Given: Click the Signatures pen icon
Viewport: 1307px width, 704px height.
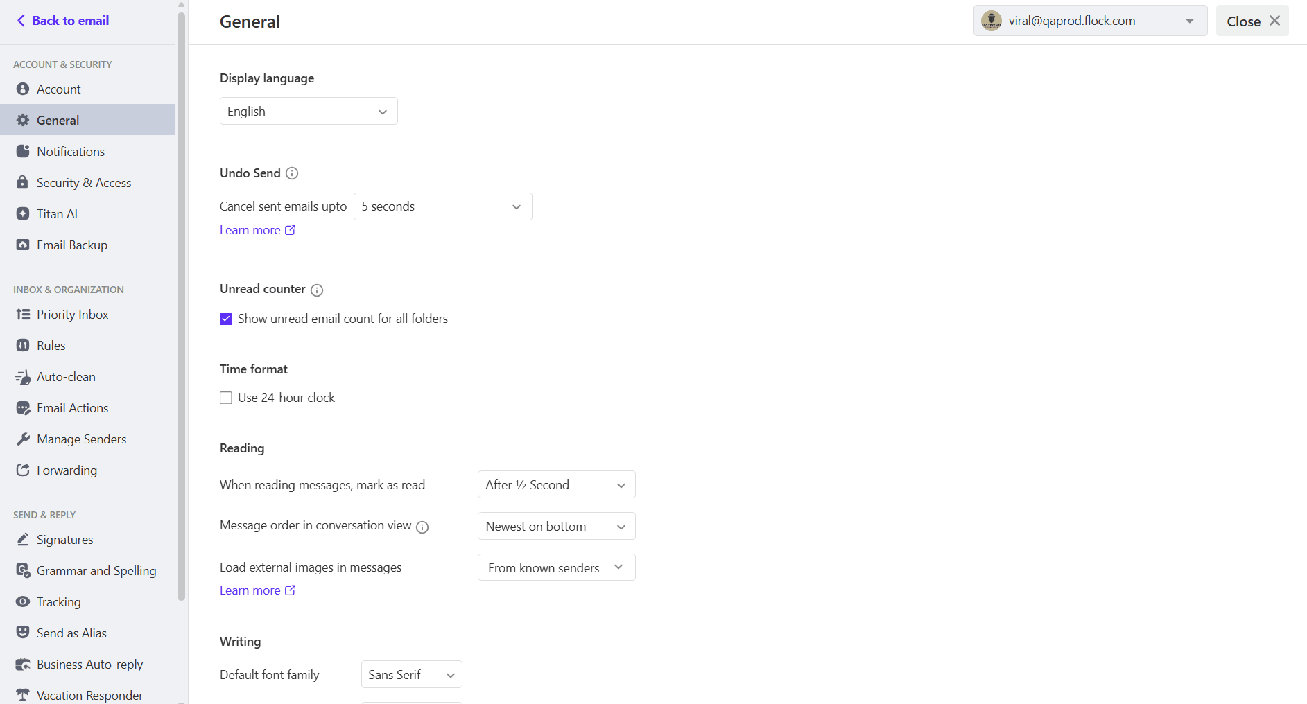Looking at the screenshot, I should click(x=23, y=539).
